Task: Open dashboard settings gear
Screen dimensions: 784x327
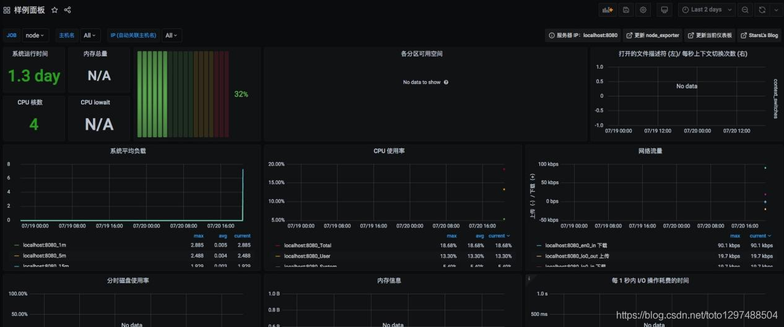Action: point(643,10)
